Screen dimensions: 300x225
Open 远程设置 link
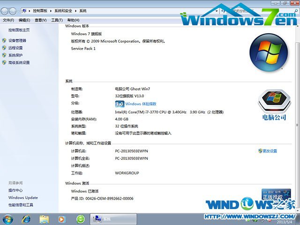15,48
